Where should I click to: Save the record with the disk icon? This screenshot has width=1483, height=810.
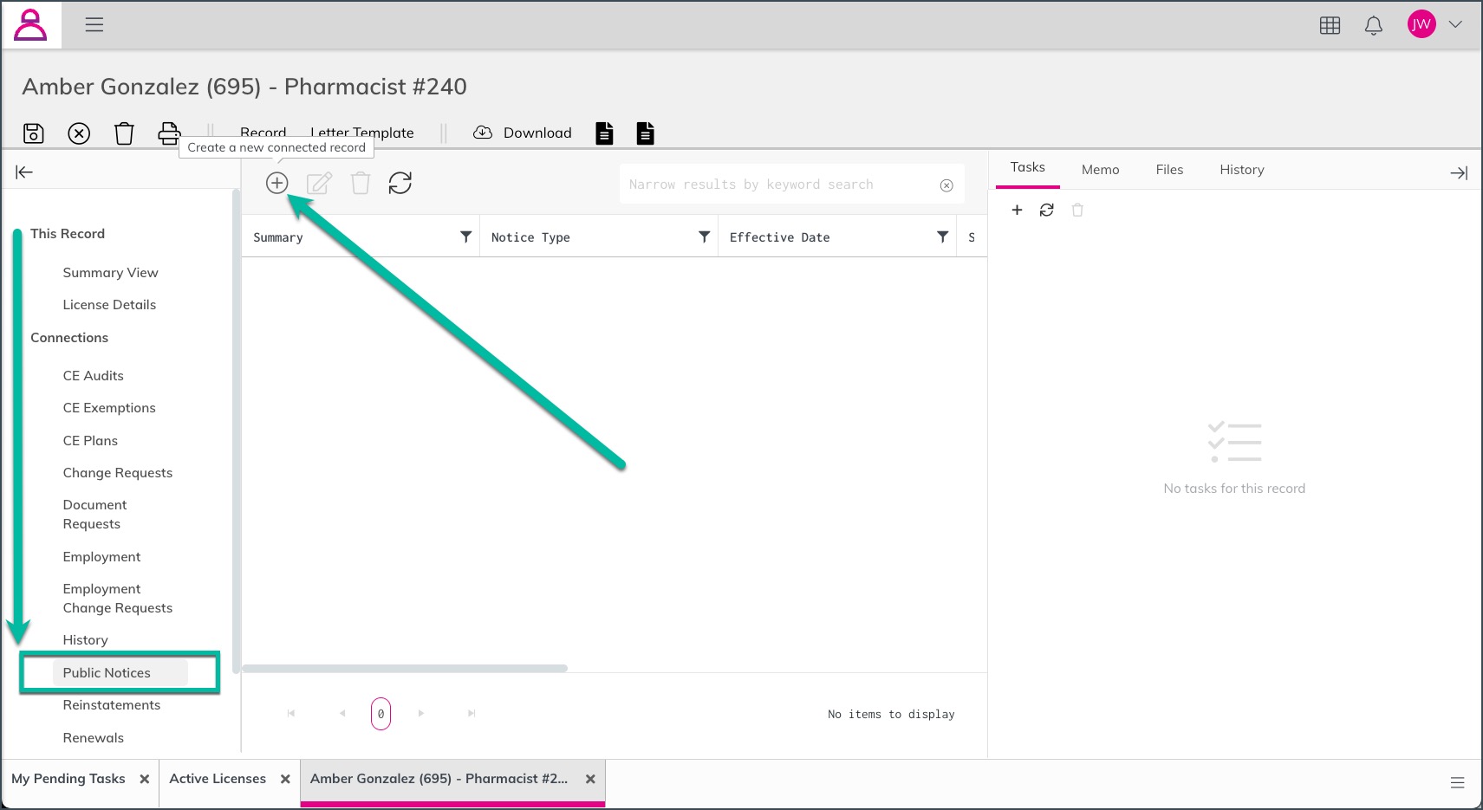click(34, 133)
